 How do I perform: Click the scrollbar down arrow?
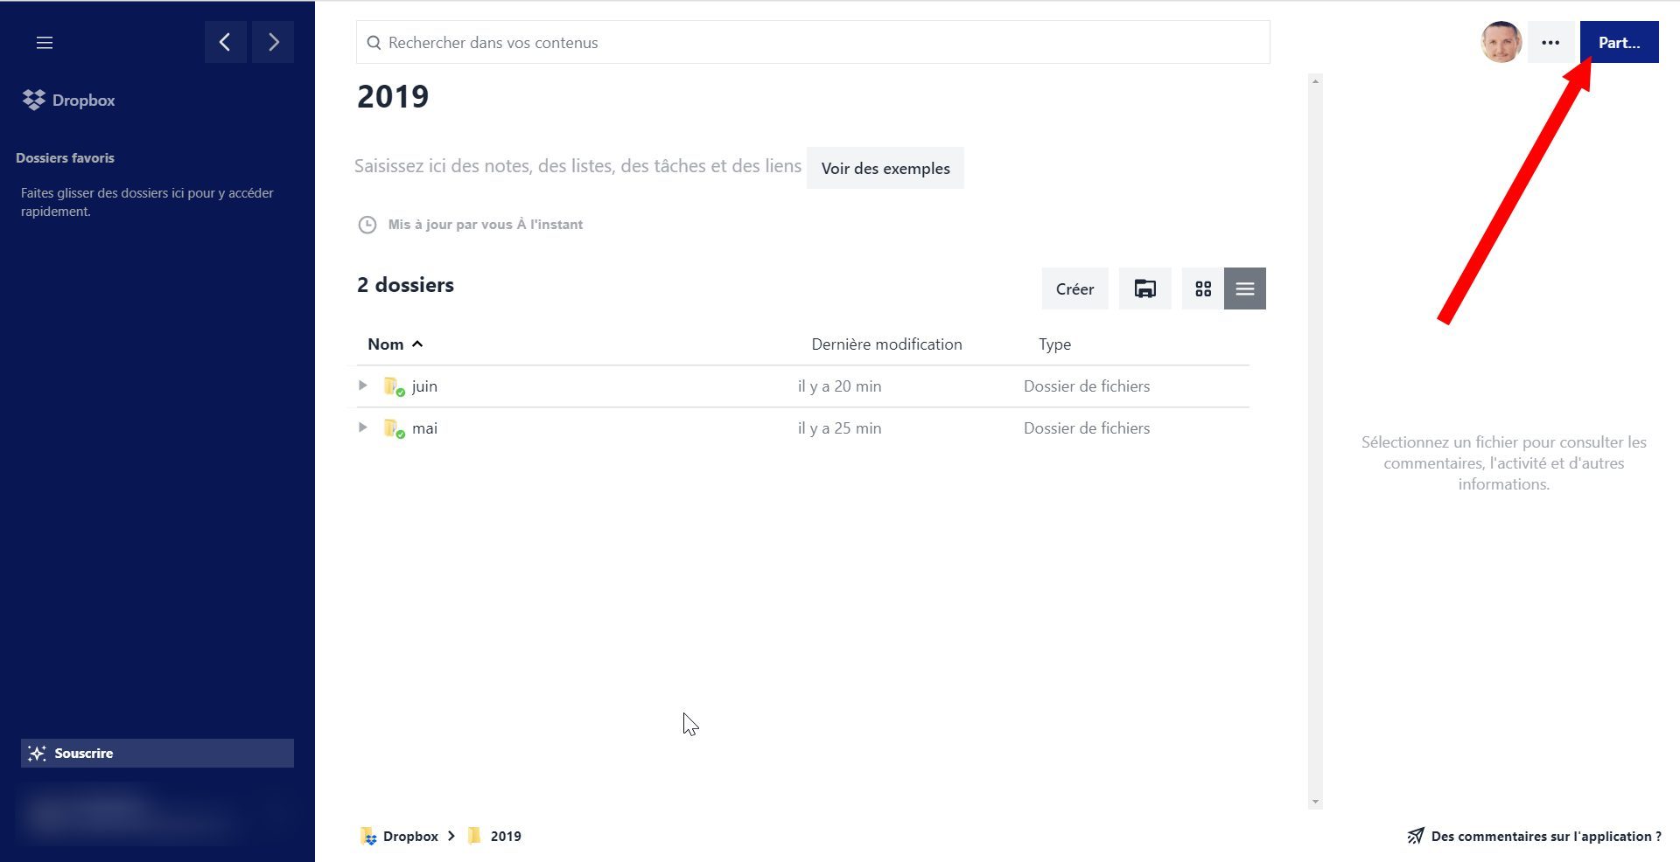click(1315, 802)
